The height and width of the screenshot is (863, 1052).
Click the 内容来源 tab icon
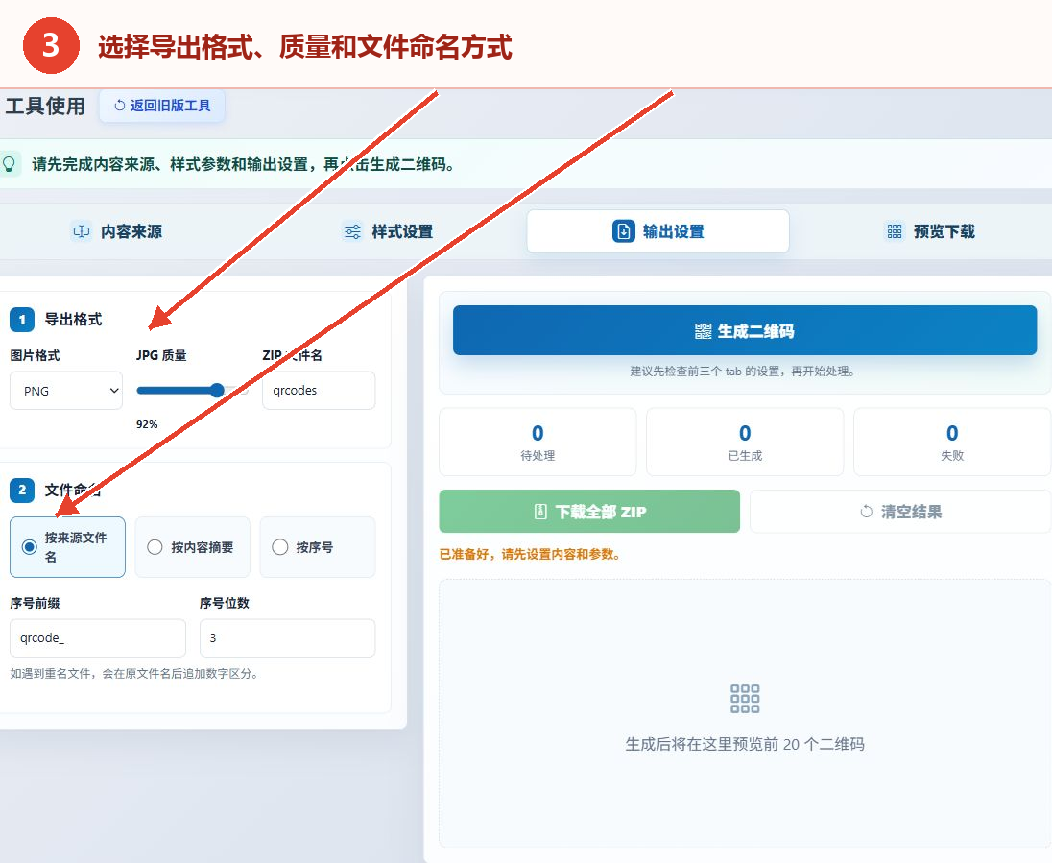pyautogui.click(x=82, y=231)
